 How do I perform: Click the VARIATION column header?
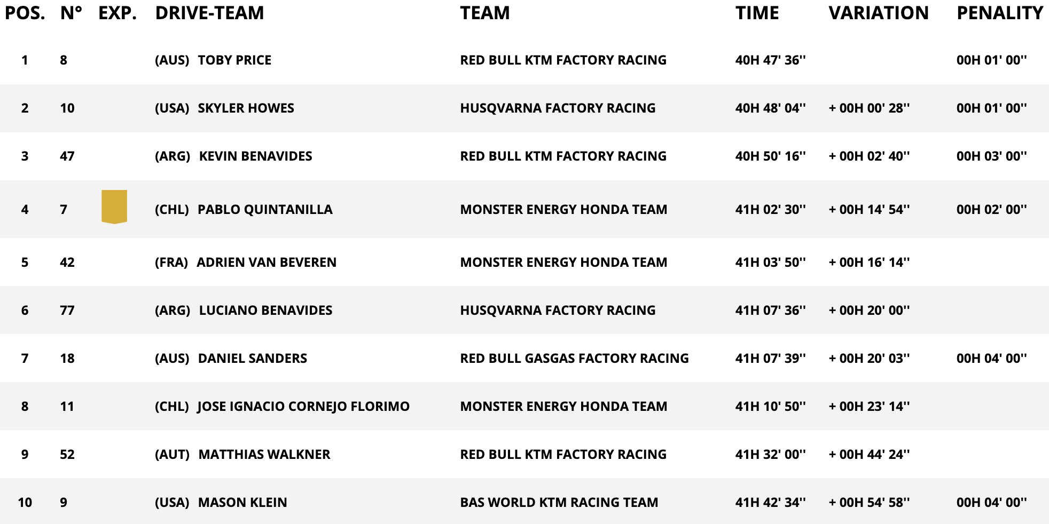[879, 13]
